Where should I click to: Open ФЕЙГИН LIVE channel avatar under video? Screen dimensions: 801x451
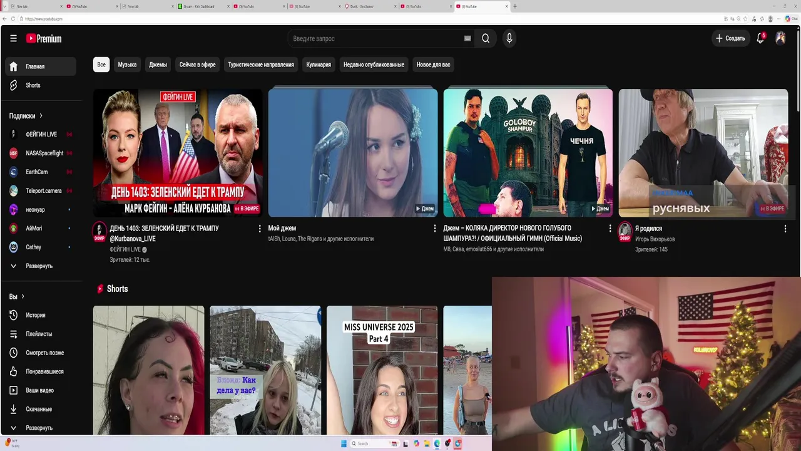point(99,231)
